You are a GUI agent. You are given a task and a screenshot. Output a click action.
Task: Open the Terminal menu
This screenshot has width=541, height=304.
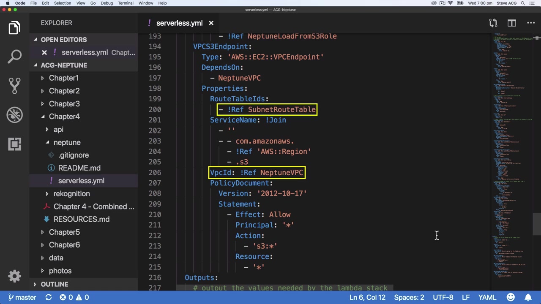pyautogui.click(x=126, y=3)
